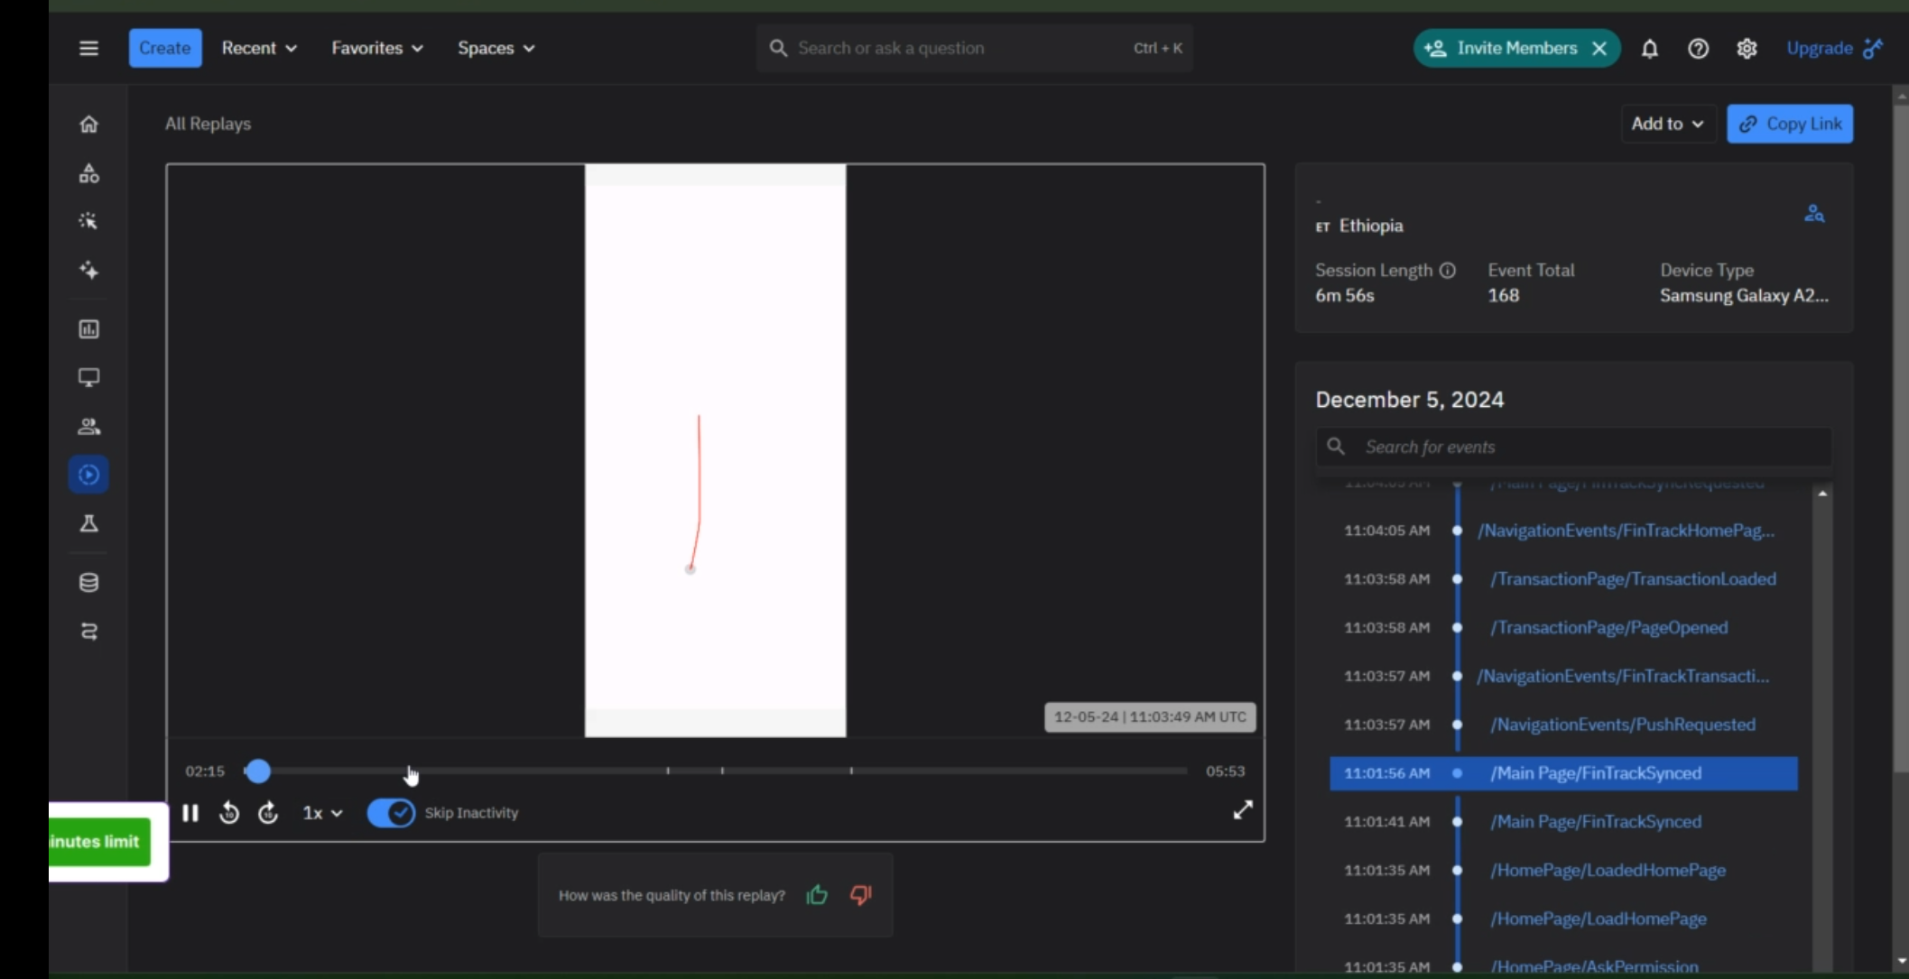This screenshot has height=979, width=1909.
Task: Open the help question mark icon
Action: (1698, 49)
